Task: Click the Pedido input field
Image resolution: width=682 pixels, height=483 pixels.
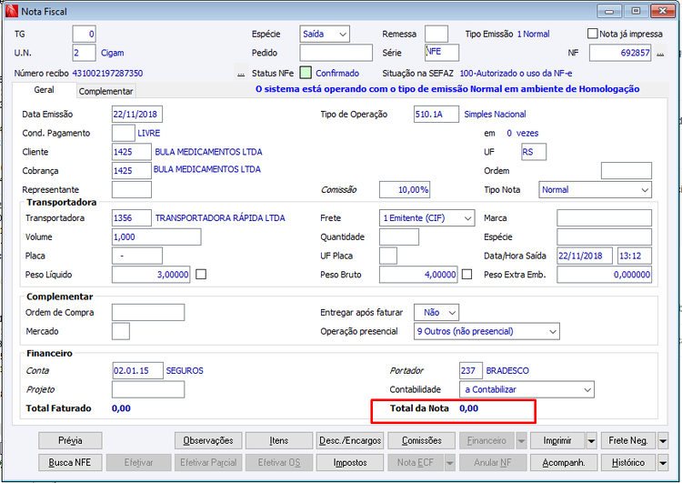Action: pyautogui.click(x=336, y=53)
